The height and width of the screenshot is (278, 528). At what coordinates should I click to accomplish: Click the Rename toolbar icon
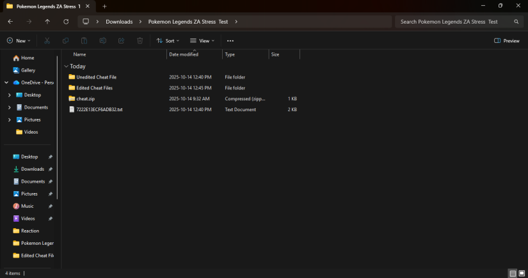(102, 41)
